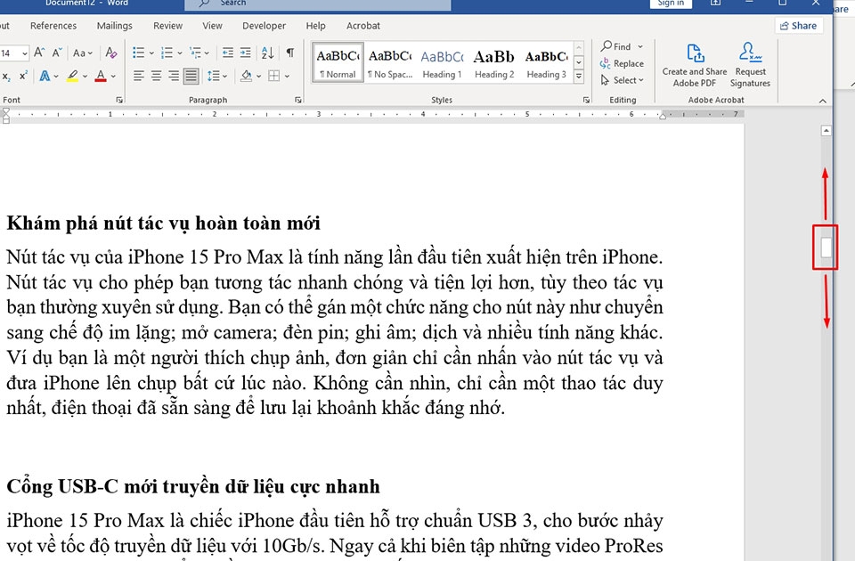
Task: Open the Paragraph dialog launcher
Action: [x=297, y=100]
